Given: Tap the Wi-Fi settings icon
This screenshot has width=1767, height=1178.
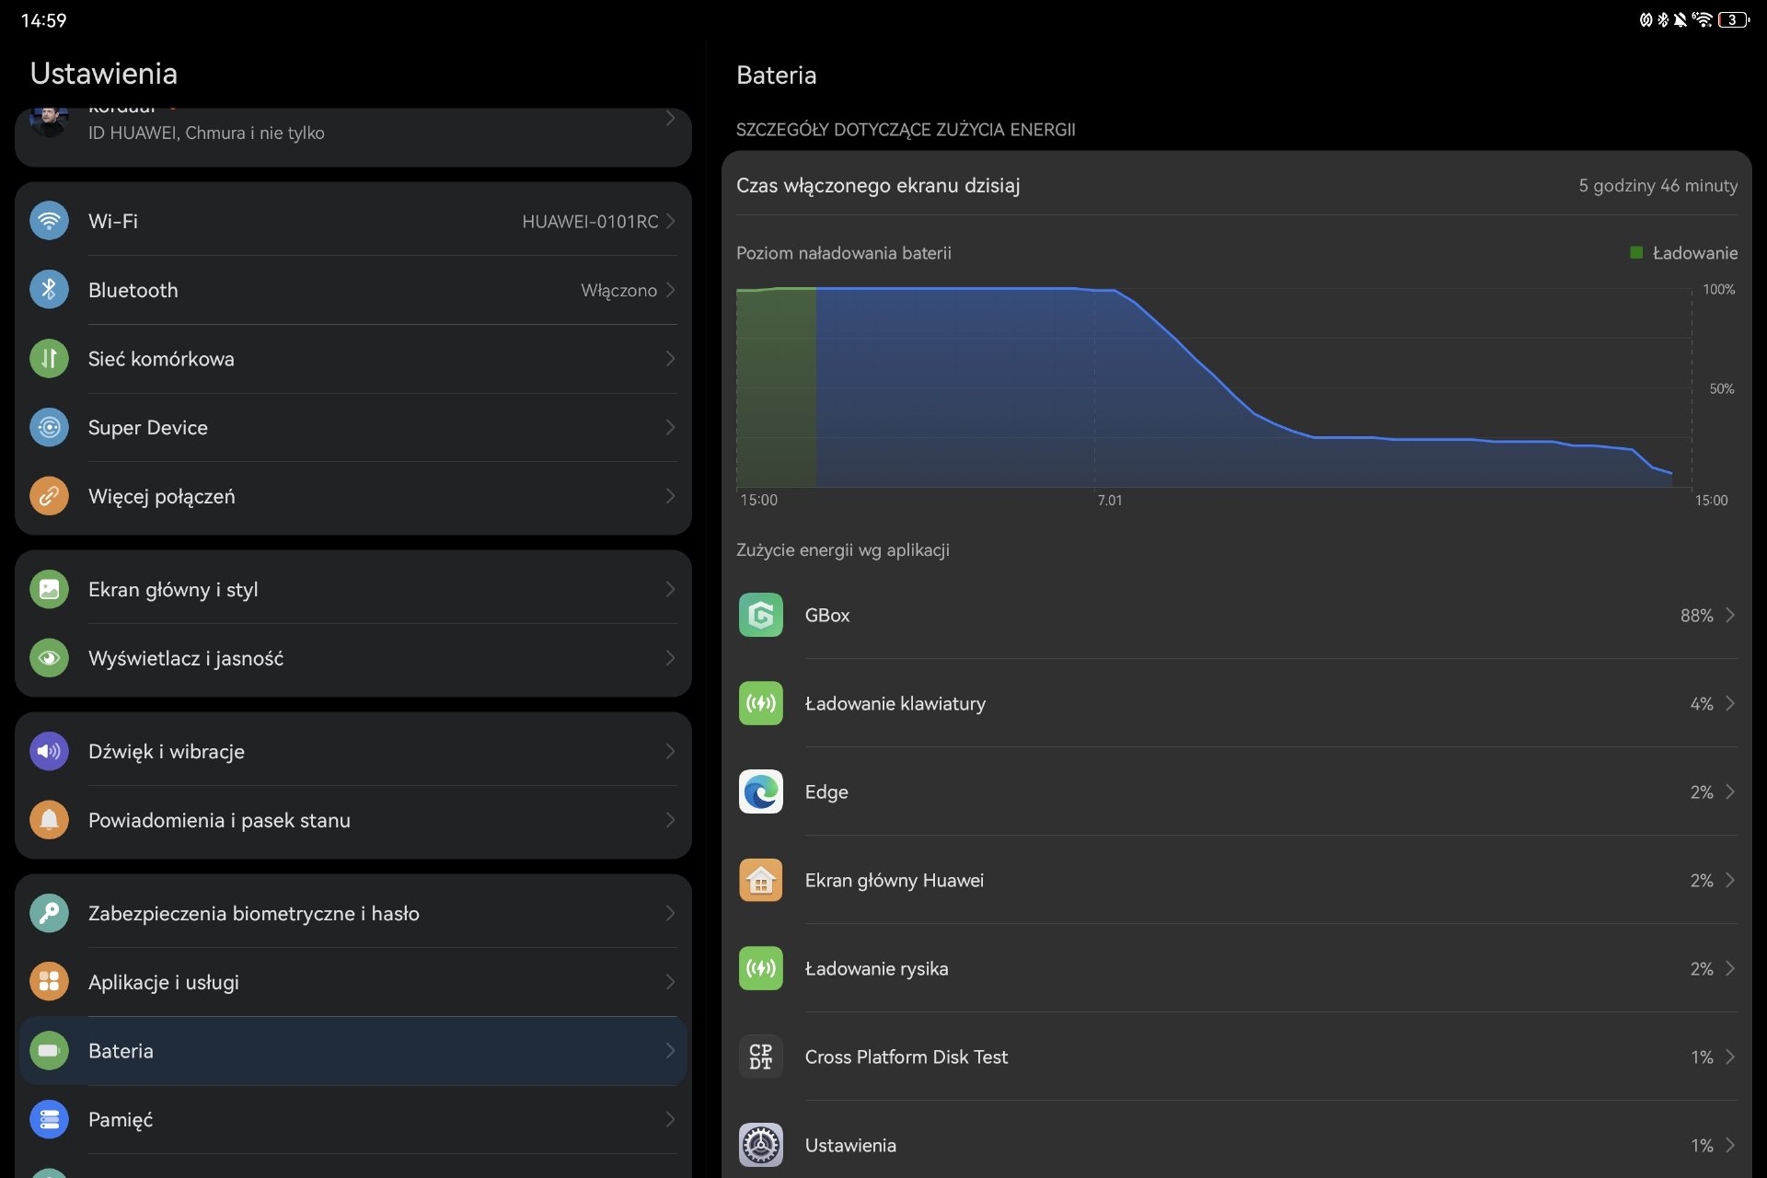Looking at the screenshot, I should tap(49, 221).
